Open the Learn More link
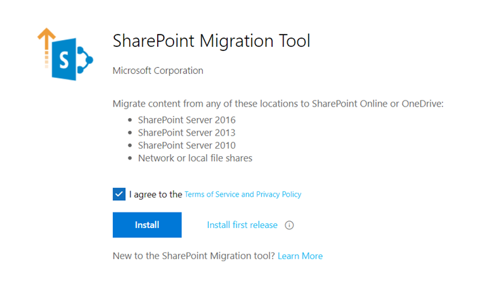495x285 pixels. [x=300, y=256]
